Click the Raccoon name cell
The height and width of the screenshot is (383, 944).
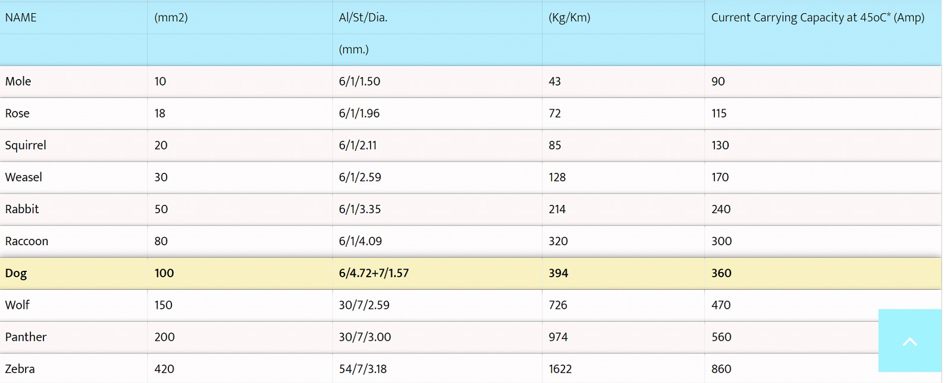point(27,241)
